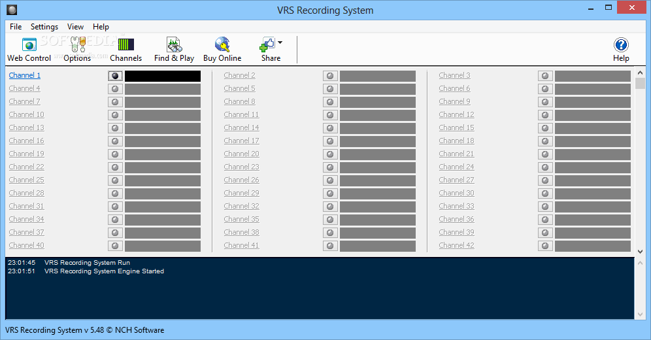Viewport: 651px width, 340px height.
Task: Open the Channel 20 link
Action: (x=242, y=154)
